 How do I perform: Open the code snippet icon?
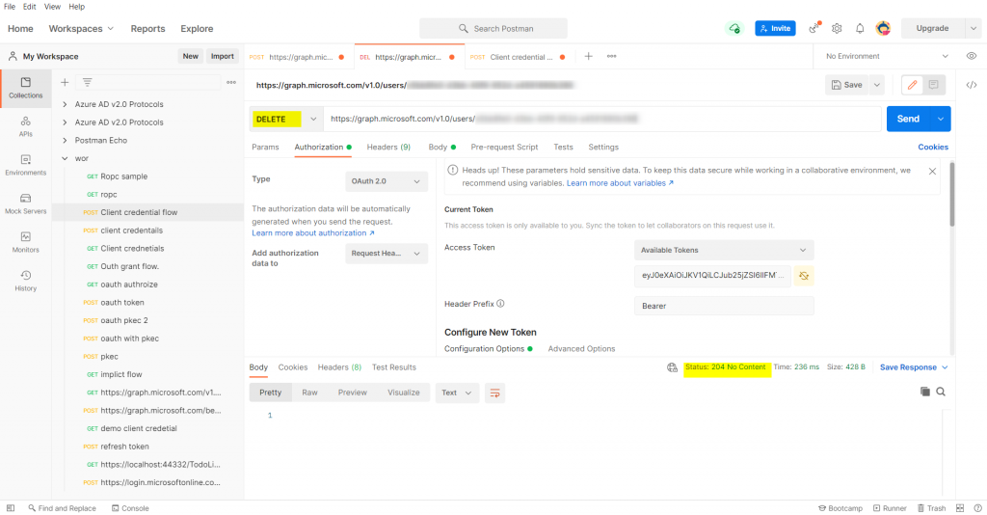click(x=972, y=85)
